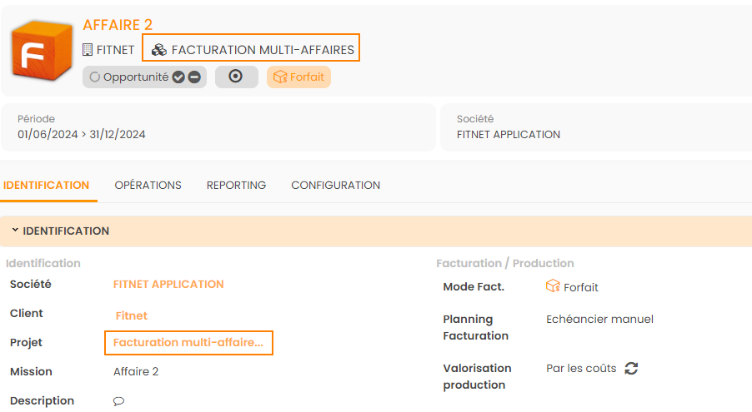
Task: Open the Facturation multi-affaire project link
Action: coord(188,342)
